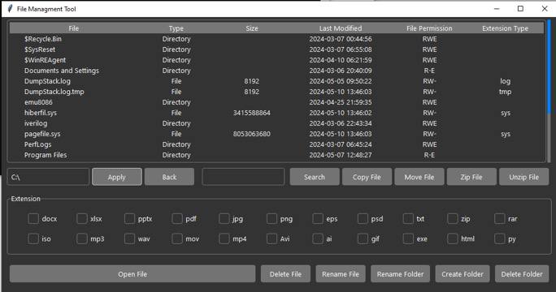This screenshot has height=292, width=556.
Task: Toggle the iso extension checkbox
Action: click(x=33, y=238)
